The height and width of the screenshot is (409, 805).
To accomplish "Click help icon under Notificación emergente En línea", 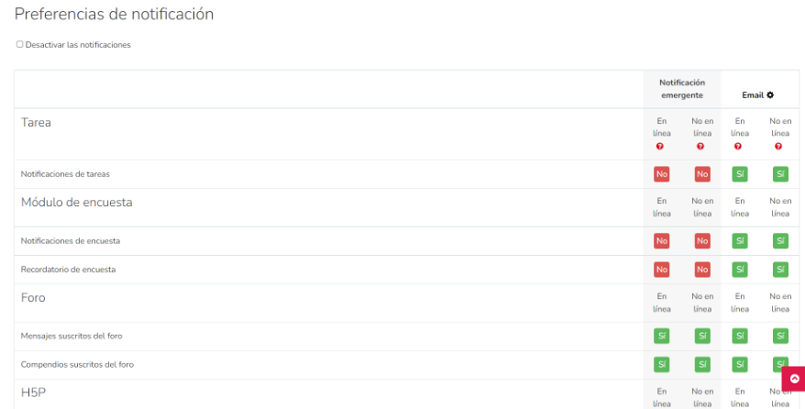I will (x=661, y=147).
